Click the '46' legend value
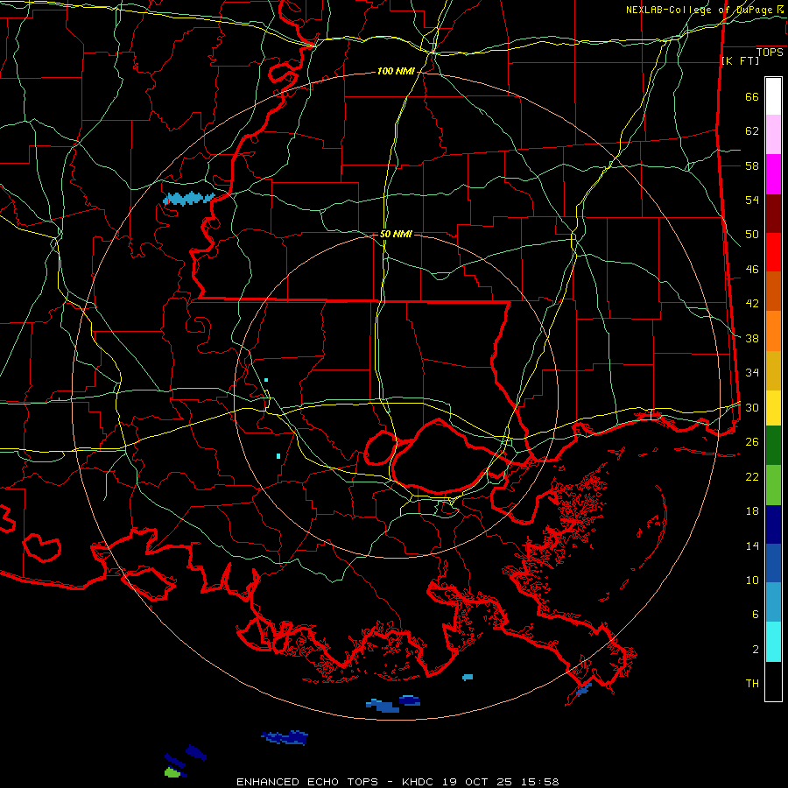788x788 pixels. point(752,269)
